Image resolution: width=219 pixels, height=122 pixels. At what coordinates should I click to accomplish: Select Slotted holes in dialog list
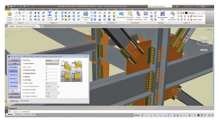13,82
